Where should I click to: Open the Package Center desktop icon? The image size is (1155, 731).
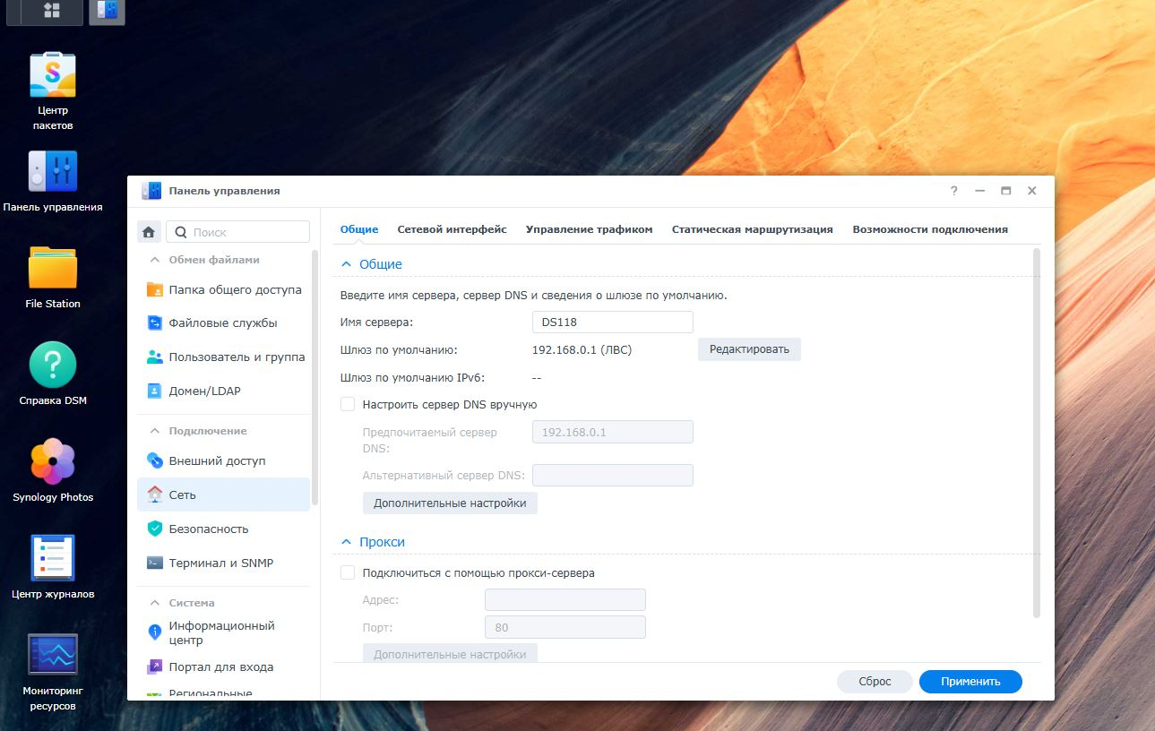point(53,75)
